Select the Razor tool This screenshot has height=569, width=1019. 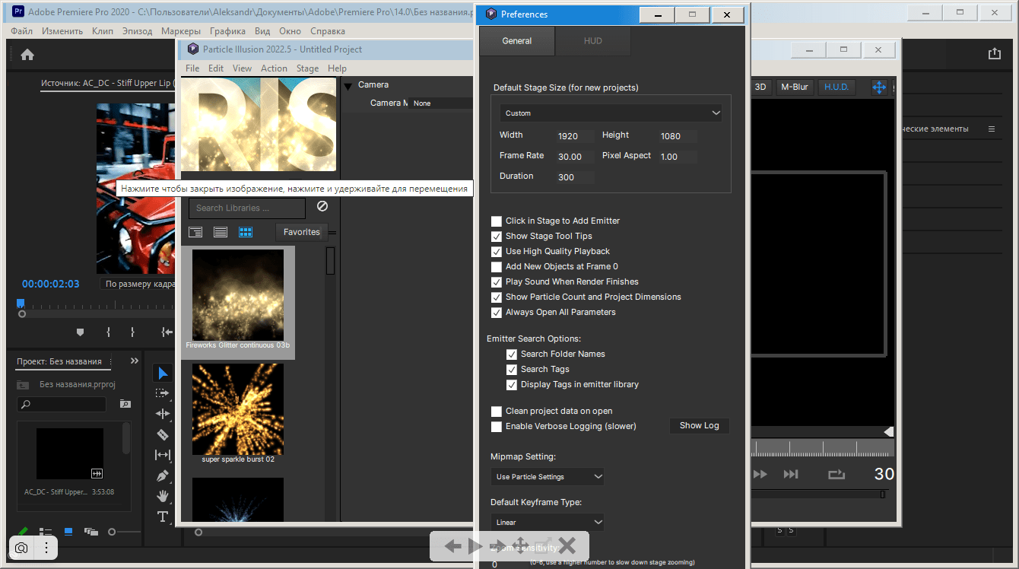tap(163, 434)
